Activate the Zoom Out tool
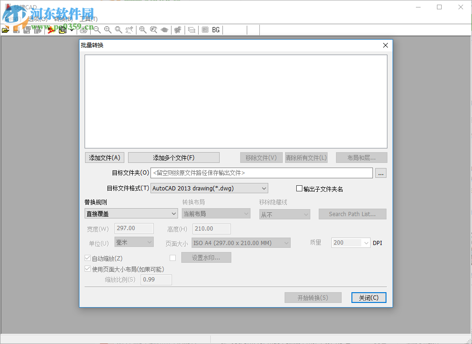The width and height of the screenshot is (472, 344). pyautogui.click(x=97, y=29)
